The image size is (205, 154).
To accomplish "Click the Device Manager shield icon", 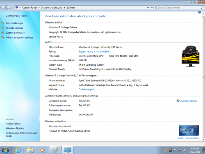I will tap(3, 23).
